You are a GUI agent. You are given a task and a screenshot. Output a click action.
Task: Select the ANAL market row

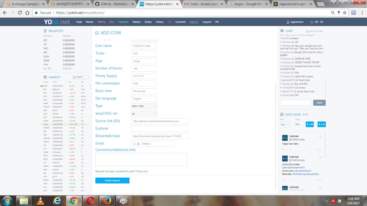(x=65, y=124)
